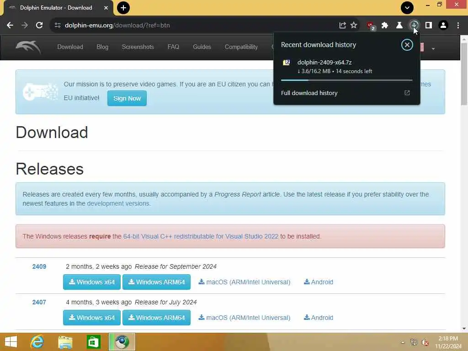The width and height of the screenshot is (468, 351).
Task: Open the Chrome Labs flask icon
Action: (x=399, y=26)
